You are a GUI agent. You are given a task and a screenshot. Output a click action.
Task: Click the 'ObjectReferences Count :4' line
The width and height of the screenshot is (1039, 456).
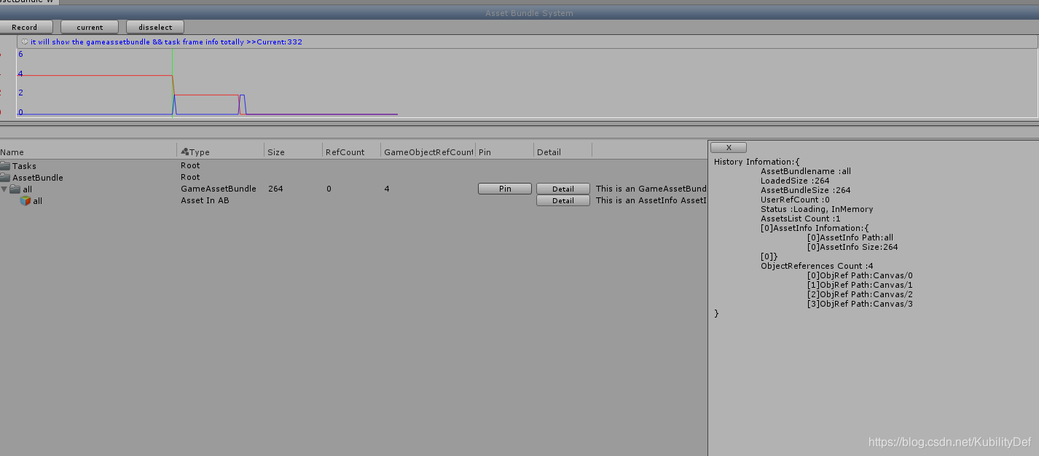coord(817,266)
